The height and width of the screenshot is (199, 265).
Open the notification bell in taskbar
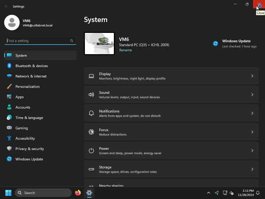click(258, 193)
